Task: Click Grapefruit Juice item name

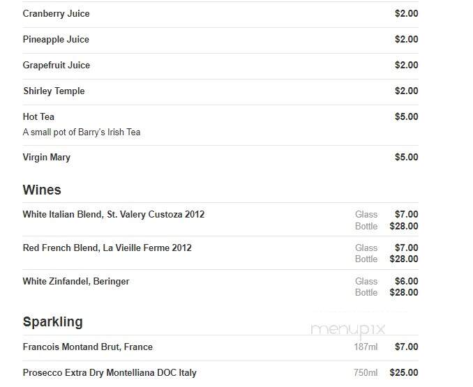Action: point(57,65)
